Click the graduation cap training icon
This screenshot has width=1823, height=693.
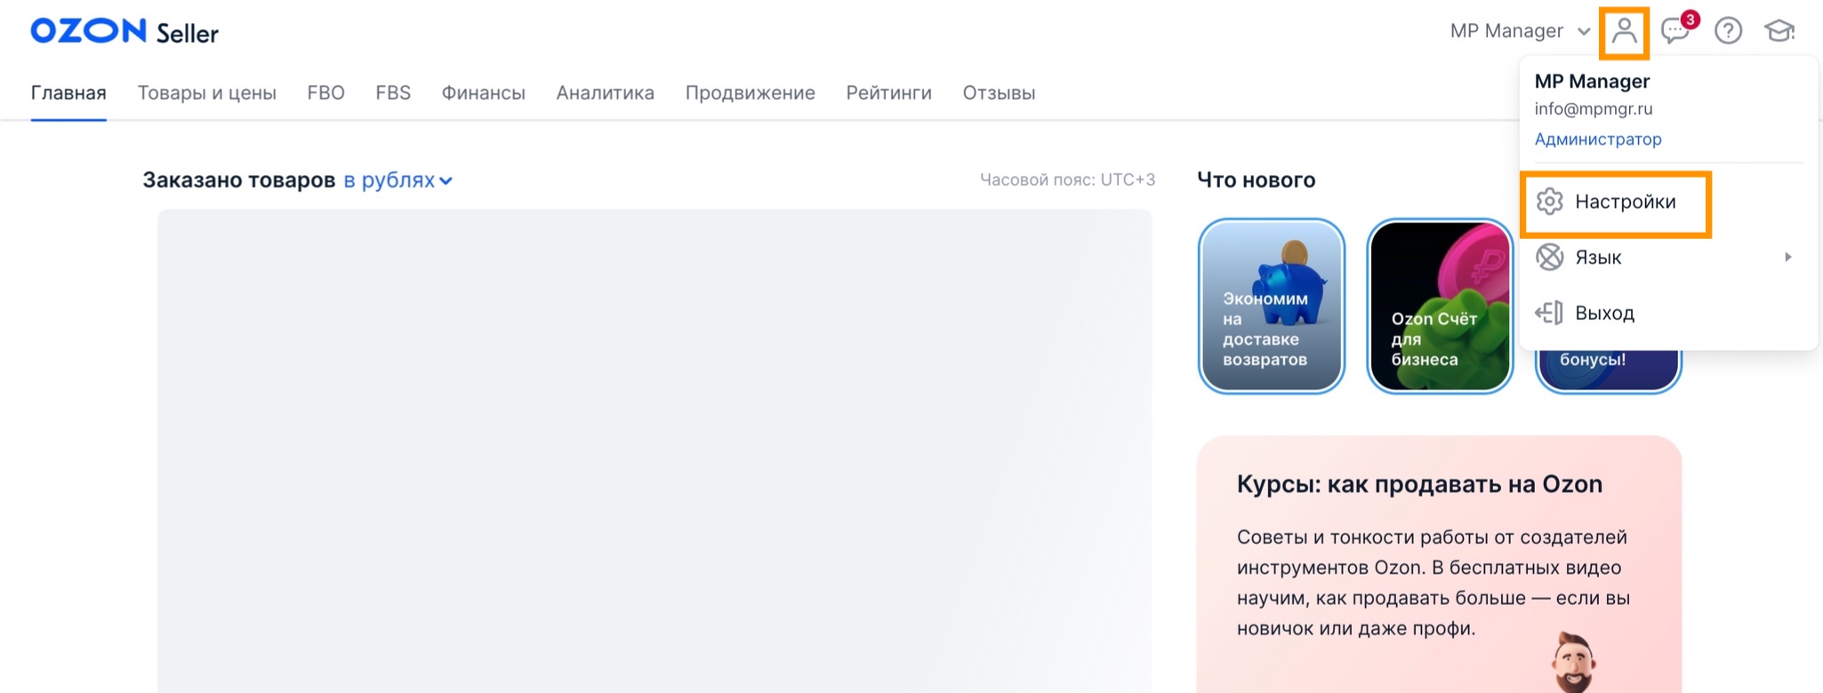pyautogui.click(x=1779, y=32)
